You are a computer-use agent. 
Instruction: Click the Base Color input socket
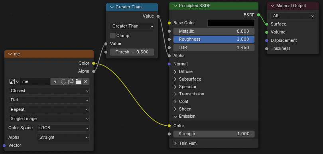coord(169,23)
